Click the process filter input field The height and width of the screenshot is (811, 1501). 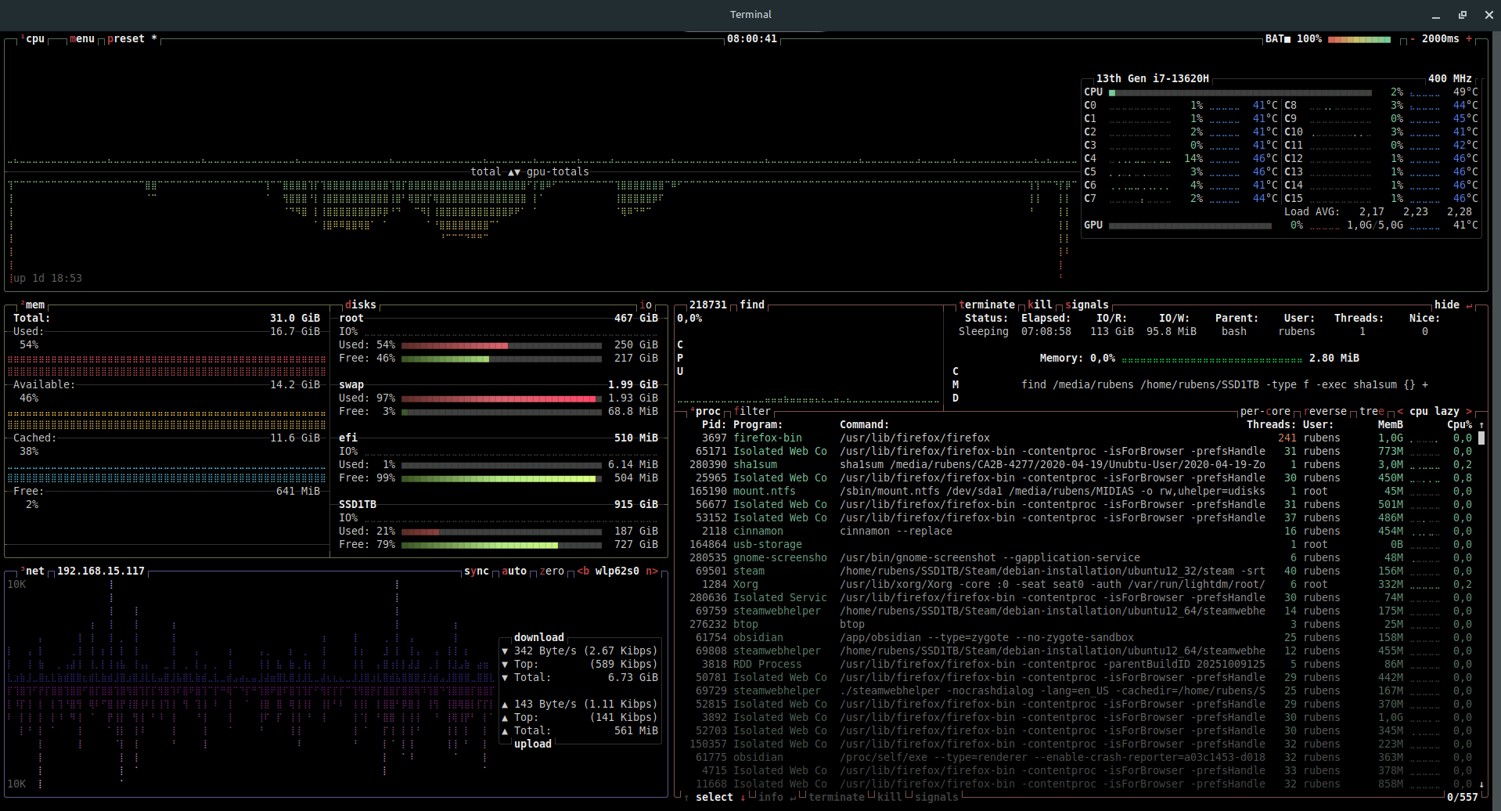[752, 412]
